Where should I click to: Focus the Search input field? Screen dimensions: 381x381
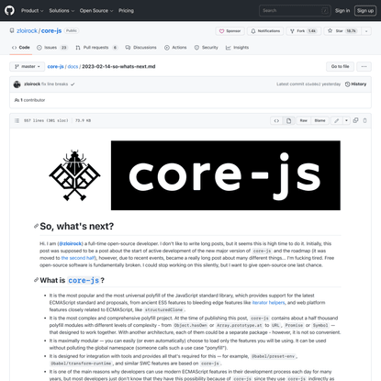point(295,11)
